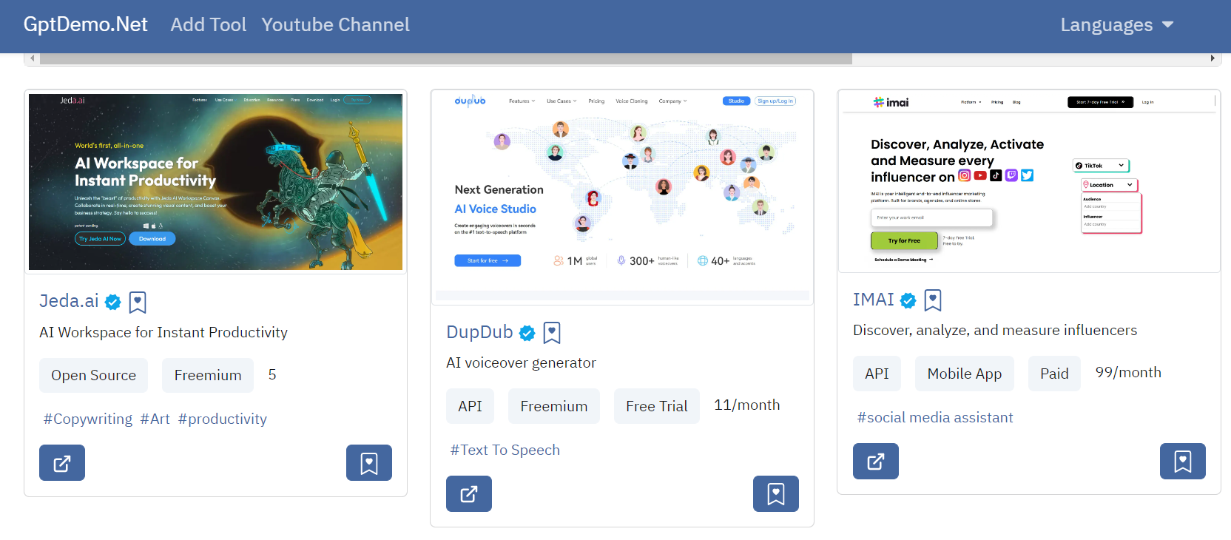The image size is (1231, 540).
Task: Click the #Art hashtag
Action: point(155,419)
